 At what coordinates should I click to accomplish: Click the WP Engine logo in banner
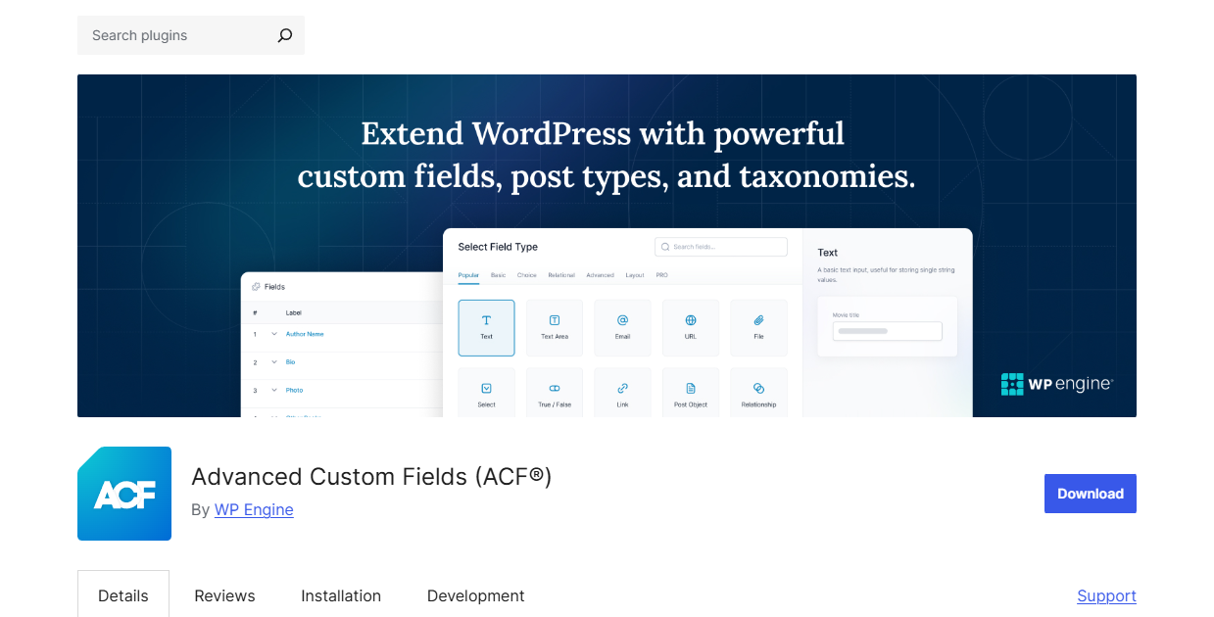1056,384
